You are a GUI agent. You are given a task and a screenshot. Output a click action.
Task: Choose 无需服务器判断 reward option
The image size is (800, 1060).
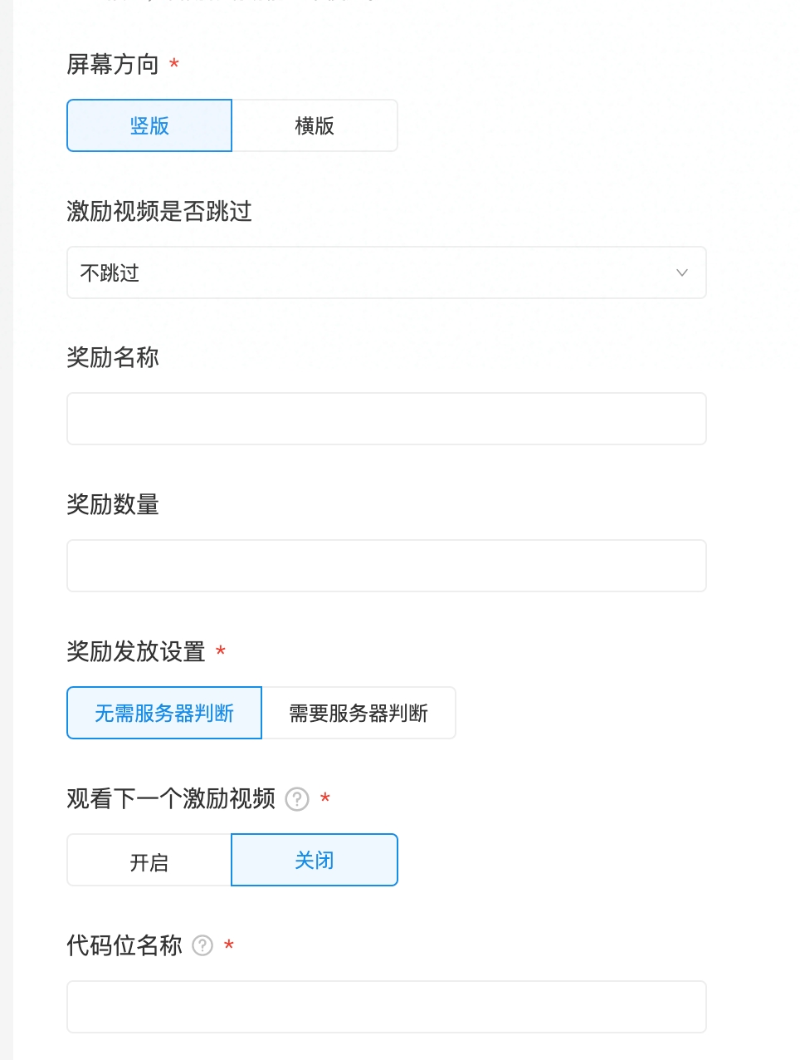coord(164,713)
